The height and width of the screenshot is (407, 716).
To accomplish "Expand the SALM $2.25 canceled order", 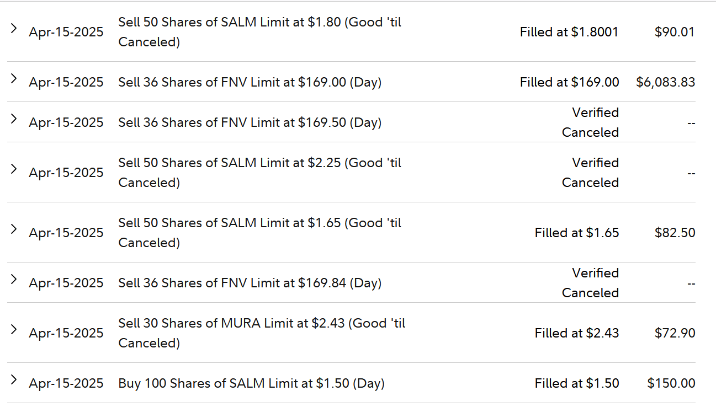I will 14,169.
